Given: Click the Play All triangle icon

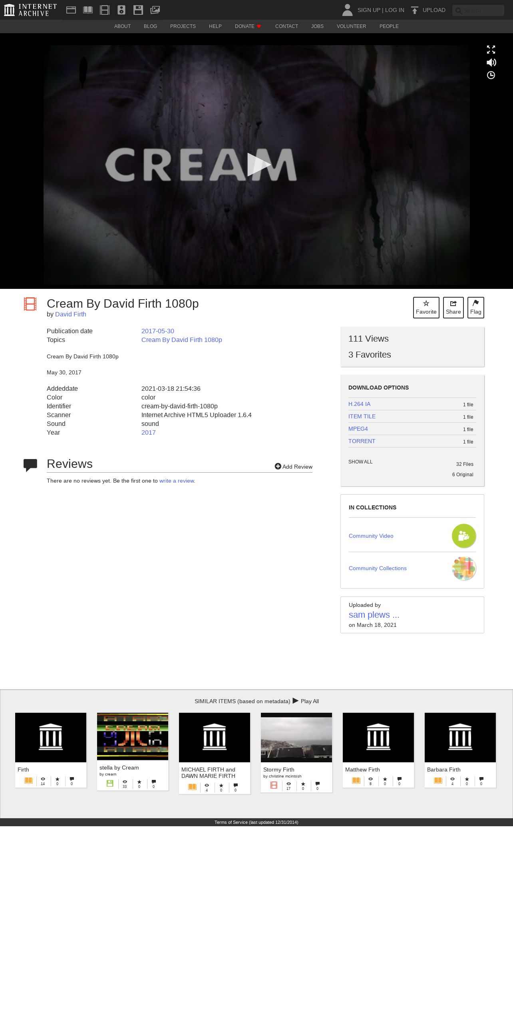Looking at the screenshot, I should (x=296, y=700).
